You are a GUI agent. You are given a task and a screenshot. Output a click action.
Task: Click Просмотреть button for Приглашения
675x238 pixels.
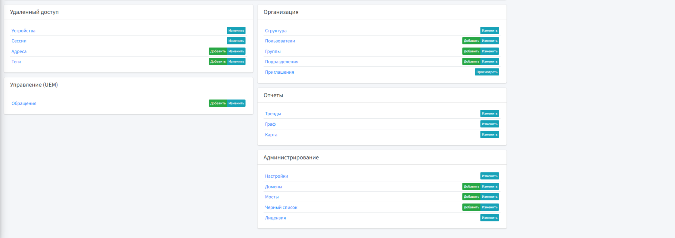coord(487,72)
